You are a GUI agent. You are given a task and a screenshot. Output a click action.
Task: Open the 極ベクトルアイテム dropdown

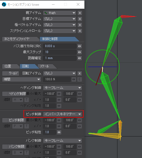[60, 25]
